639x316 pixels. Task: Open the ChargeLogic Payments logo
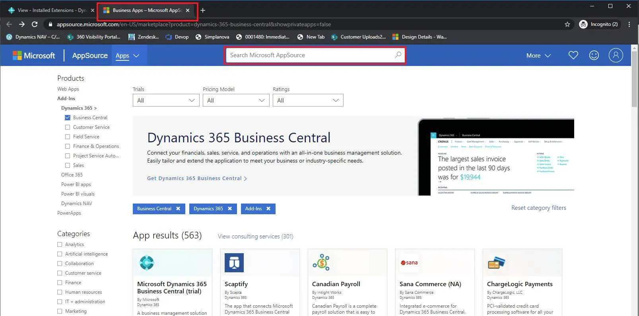[x=496, y=263]
